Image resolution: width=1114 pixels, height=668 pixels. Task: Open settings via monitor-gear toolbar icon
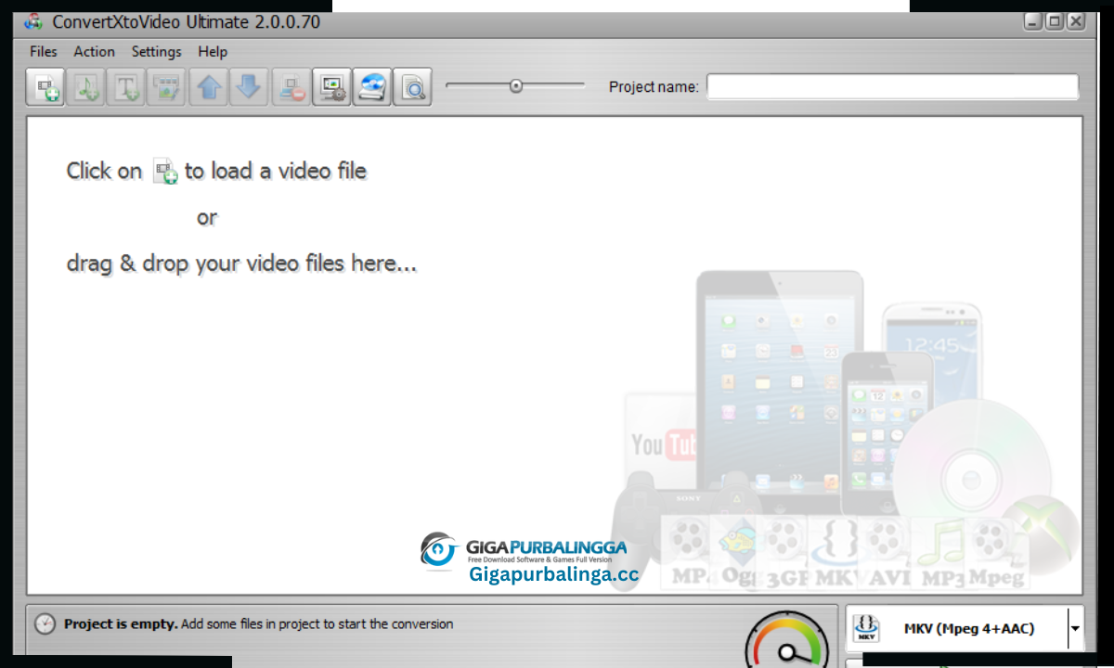click(x=332, y=87)
